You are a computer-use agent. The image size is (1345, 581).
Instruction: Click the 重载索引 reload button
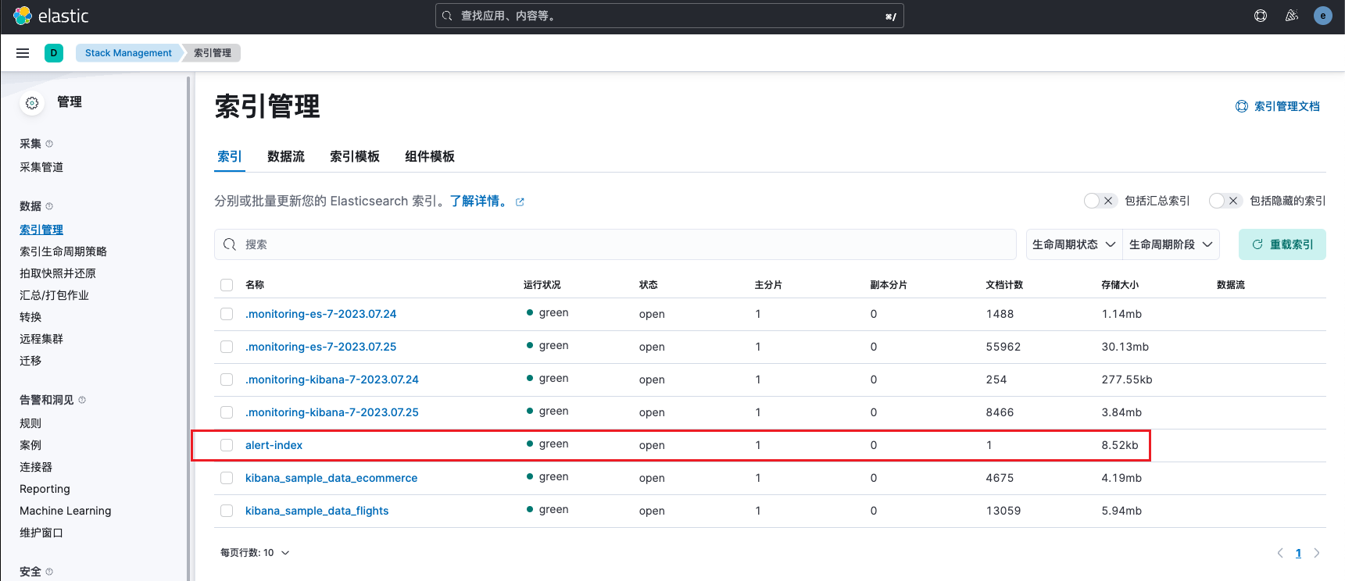point(1282,244)
